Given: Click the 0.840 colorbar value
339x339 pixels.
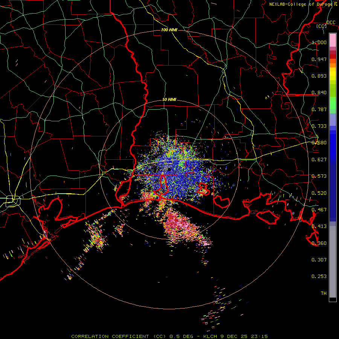Looking at the screenshot, I should (319, 93).
